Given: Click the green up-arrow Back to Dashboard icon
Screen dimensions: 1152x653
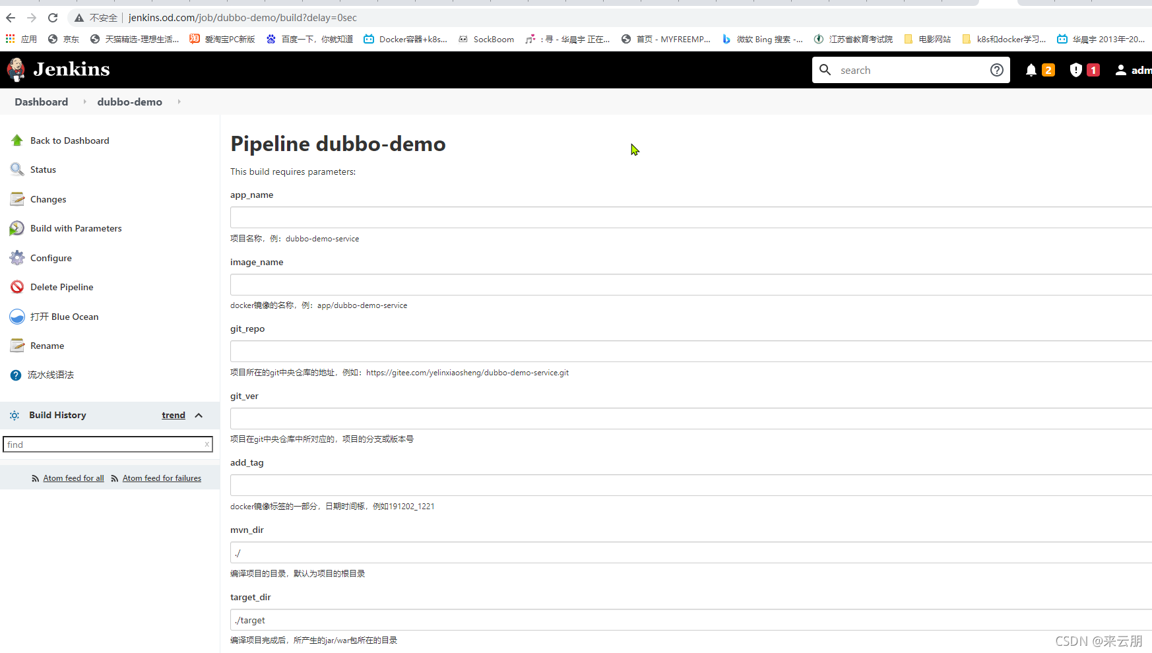Looking at the screenshot, I should [x=17, y=140].
